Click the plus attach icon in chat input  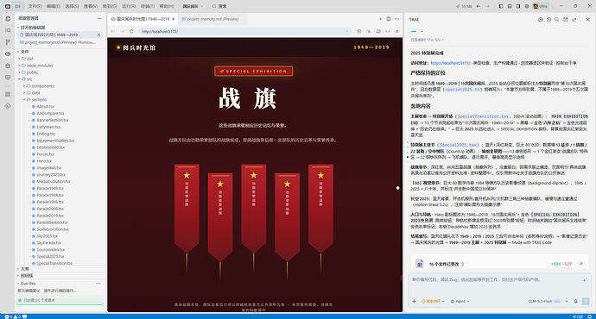click(x=414, y=301)
